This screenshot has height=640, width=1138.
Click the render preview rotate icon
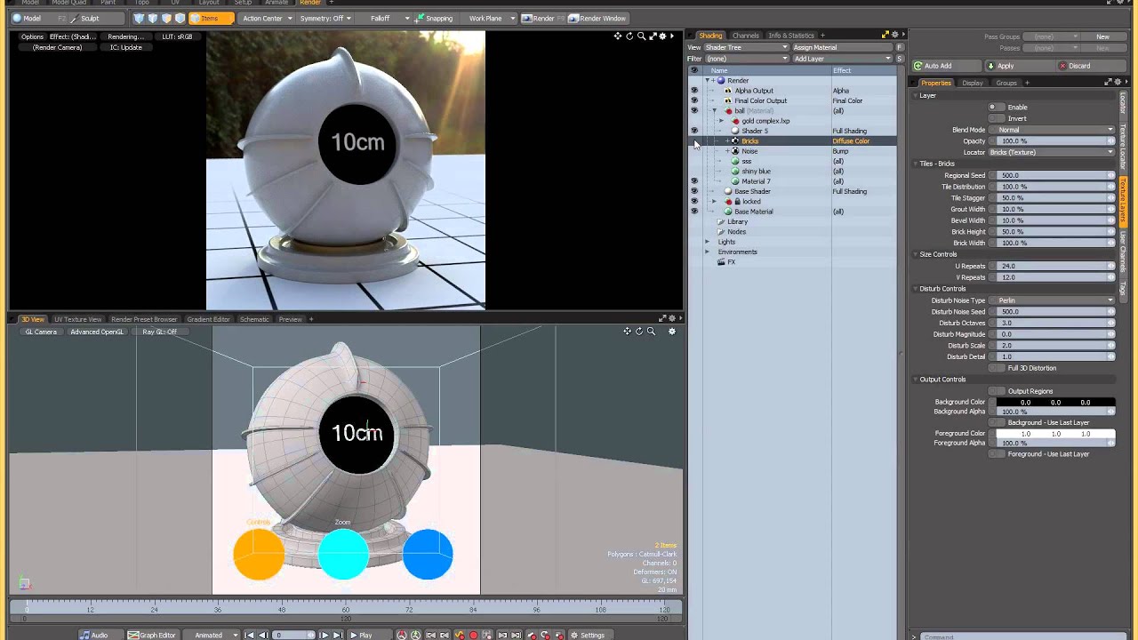[x=629, y=36]
